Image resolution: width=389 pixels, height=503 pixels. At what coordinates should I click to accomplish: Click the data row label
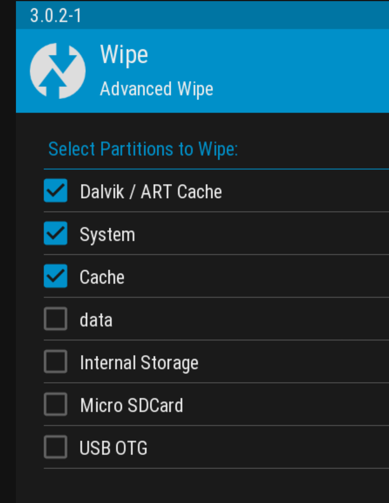coord(96,320)
